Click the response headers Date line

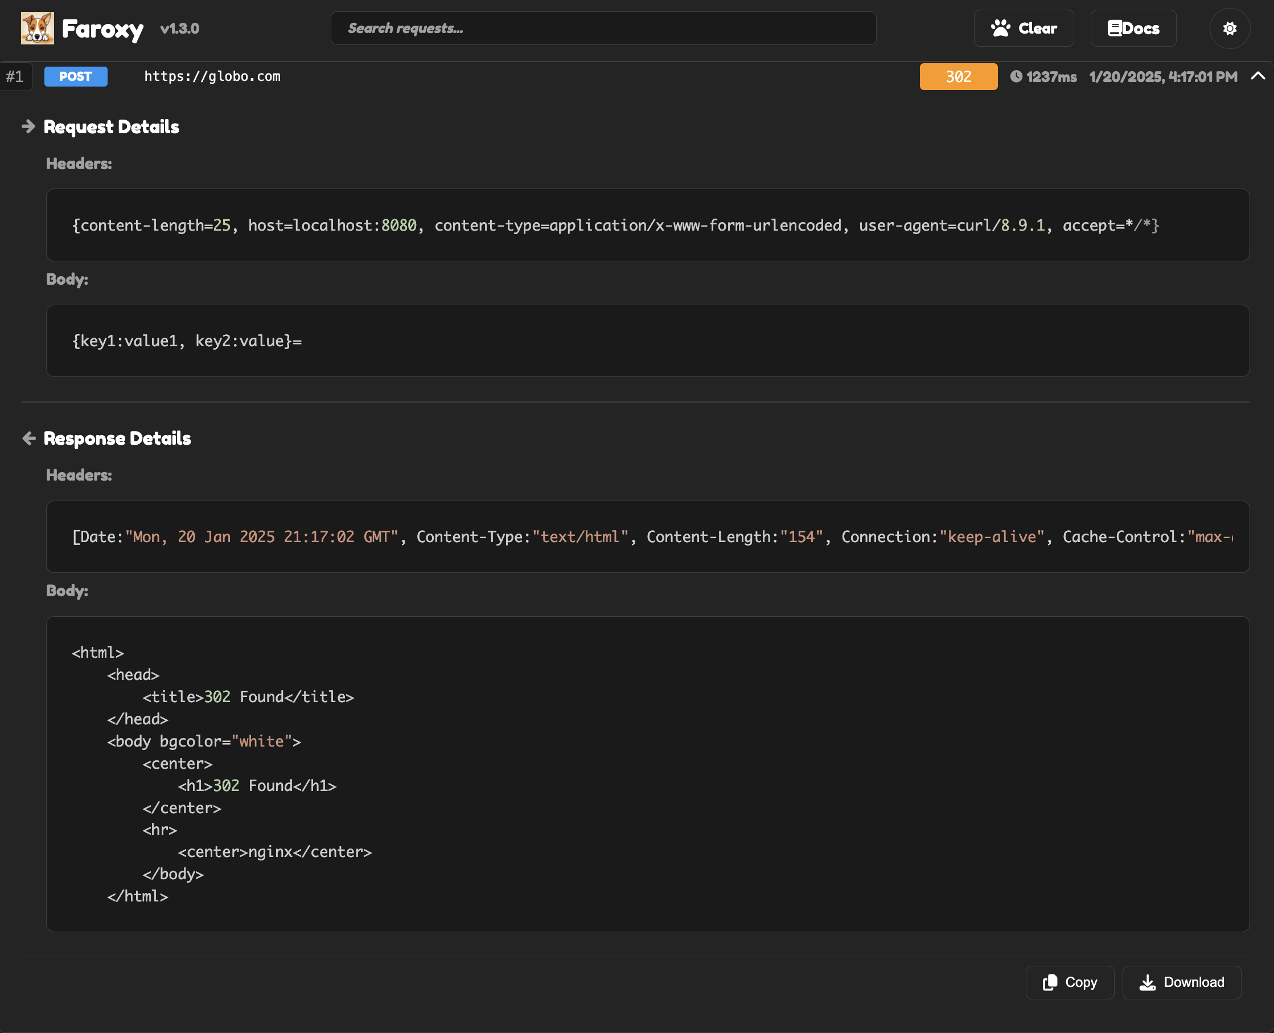tap(652, 537)
